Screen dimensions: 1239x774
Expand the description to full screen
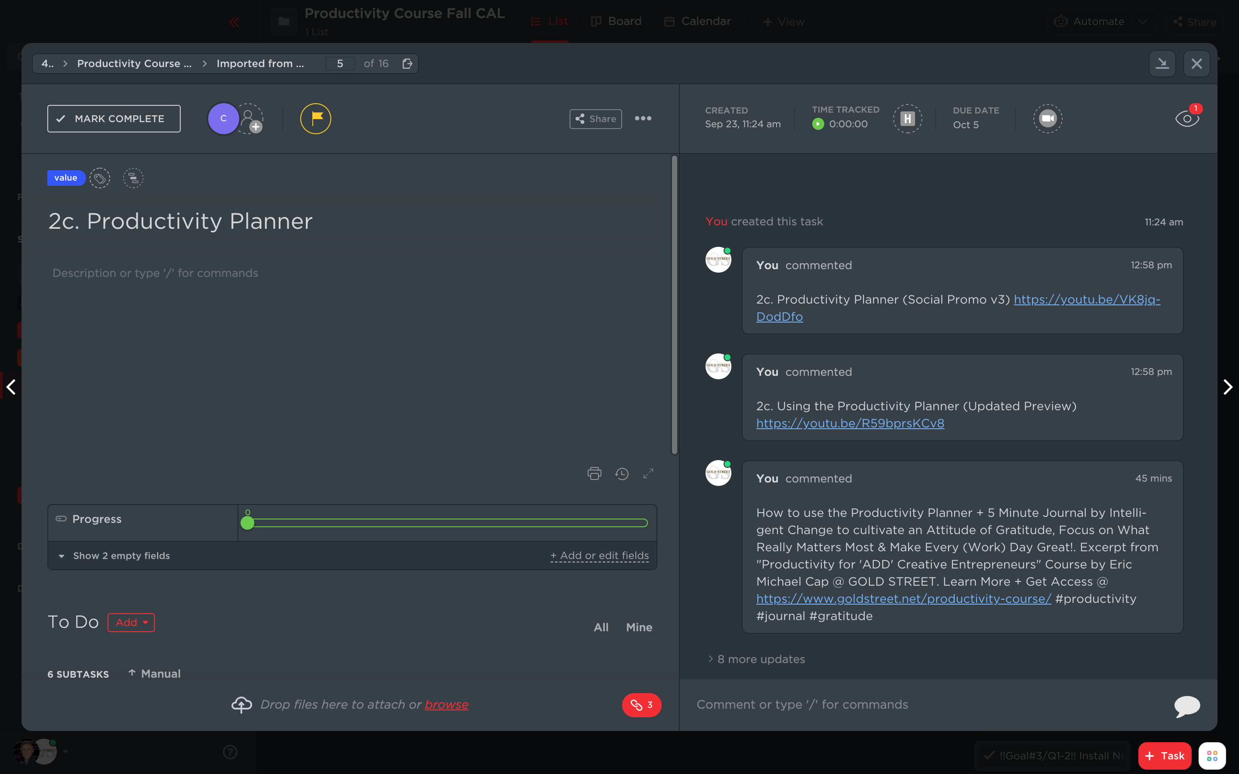(648, 473)
